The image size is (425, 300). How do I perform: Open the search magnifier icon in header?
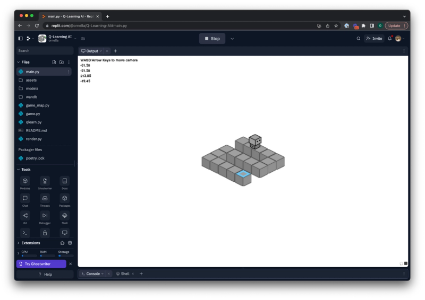(x=358, y=39)
